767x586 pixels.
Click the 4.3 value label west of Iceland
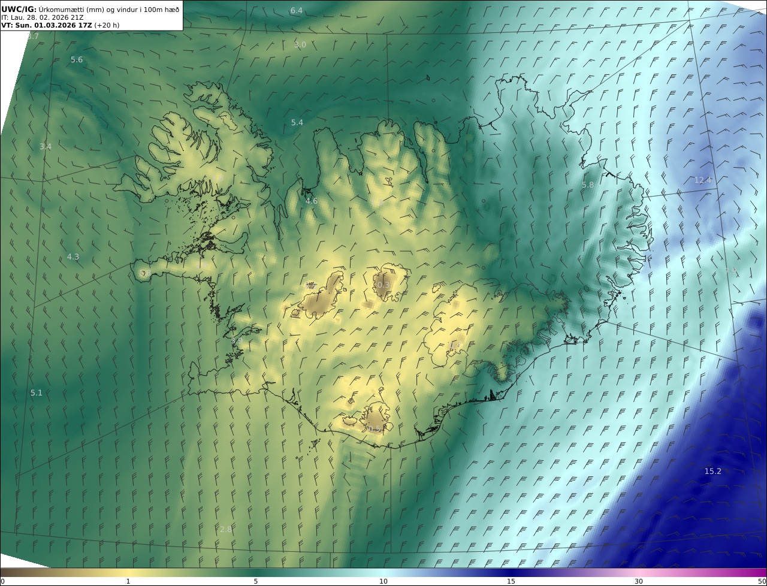(73, 257)
